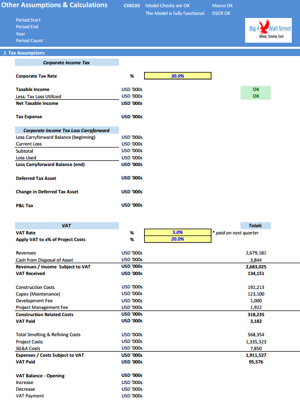The height and width of the screenshot is (402, 300).
Task: Click the Tax Expense row label
Action: pyautogui.click(x=29, y=117)
